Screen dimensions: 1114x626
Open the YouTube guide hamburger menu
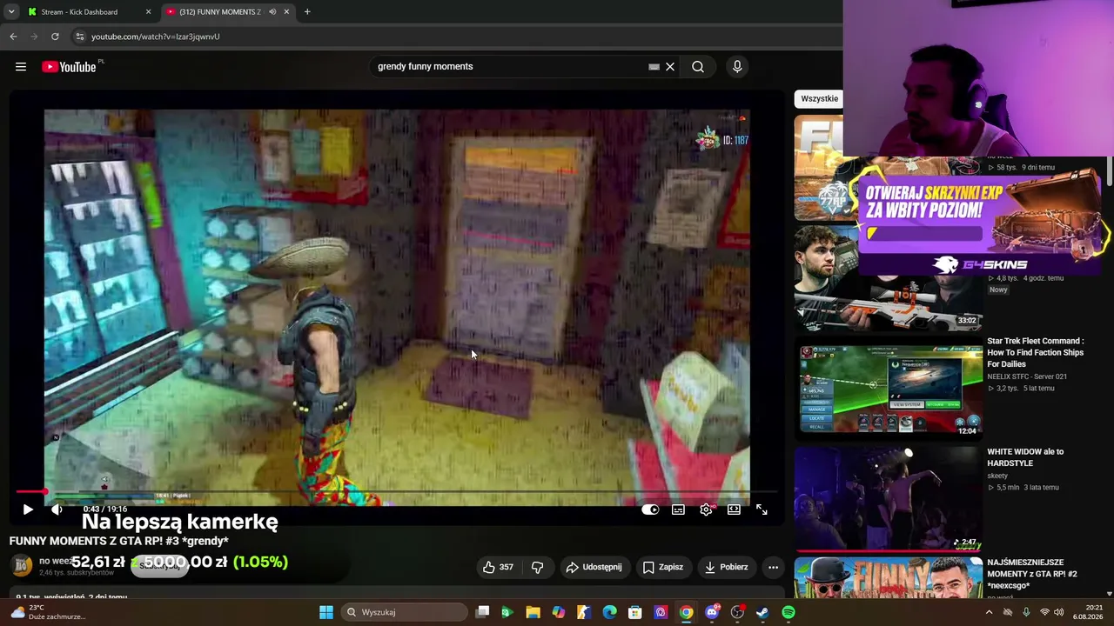[21, 67]
